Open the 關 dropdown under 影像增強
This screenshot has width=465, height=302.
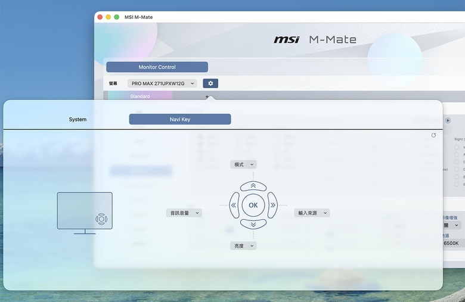pyautogui.click(x=451, y=225)
